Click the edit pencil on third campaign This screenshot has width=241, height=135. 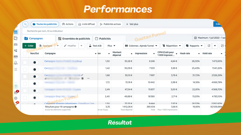[x=82, y=75]
